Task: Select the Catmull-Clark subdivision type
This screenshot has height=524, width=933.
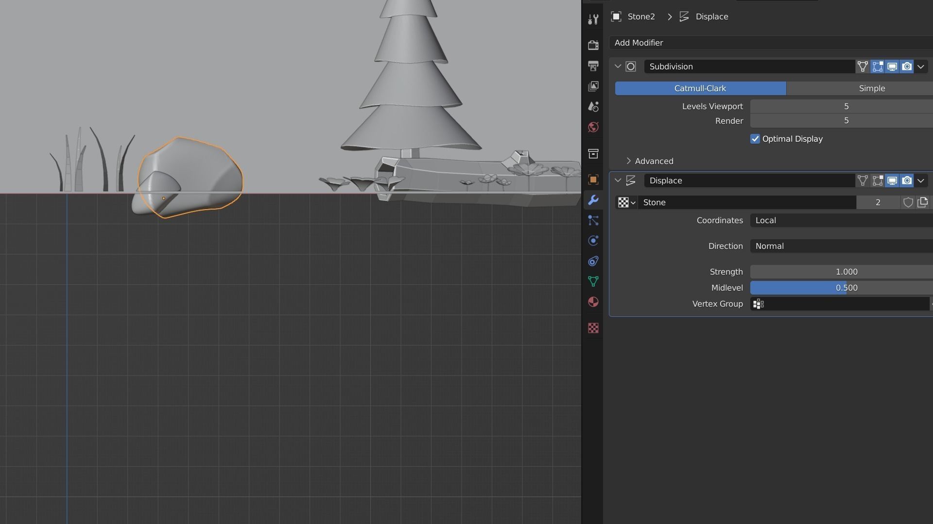Action: tap(700, 88)
